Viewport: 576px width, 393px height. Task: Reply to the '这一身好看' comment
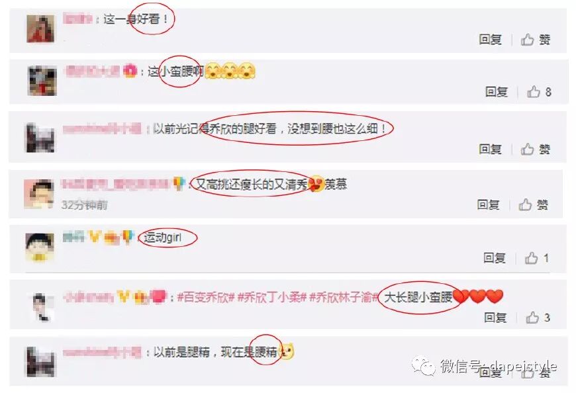[x=491, y=39]
